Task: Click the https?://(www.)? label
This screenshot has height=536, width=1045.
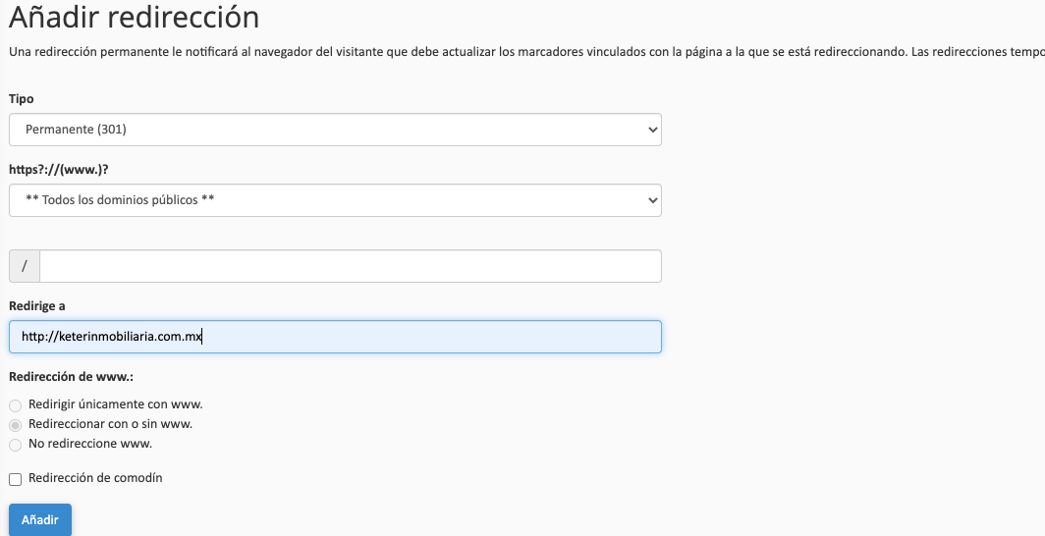Action: tap(59, 170)
